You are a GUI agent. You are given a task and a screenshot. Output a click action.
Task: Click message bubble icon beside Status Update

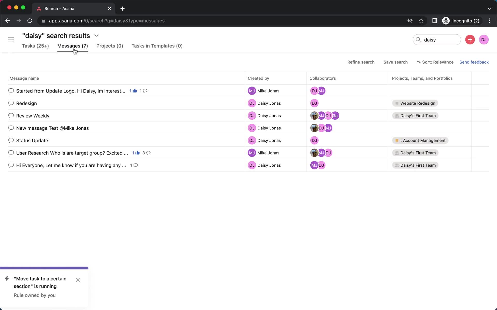coord(11,140)
